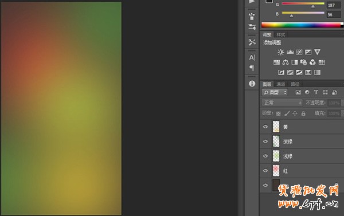Image resolution: width=344 pixels, height=216 pixels.
Task: Click the 不透明度 opacity field
Action: click(x=334, y=103)
